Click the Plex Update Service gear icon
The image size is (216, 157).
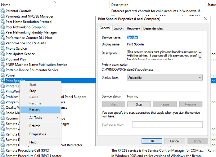pyautogui.click(x=3, y=54)
